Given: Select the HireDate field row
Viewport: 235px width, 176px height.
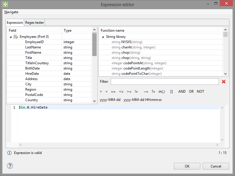Looking at the screenshot, I should pos(32,74).
